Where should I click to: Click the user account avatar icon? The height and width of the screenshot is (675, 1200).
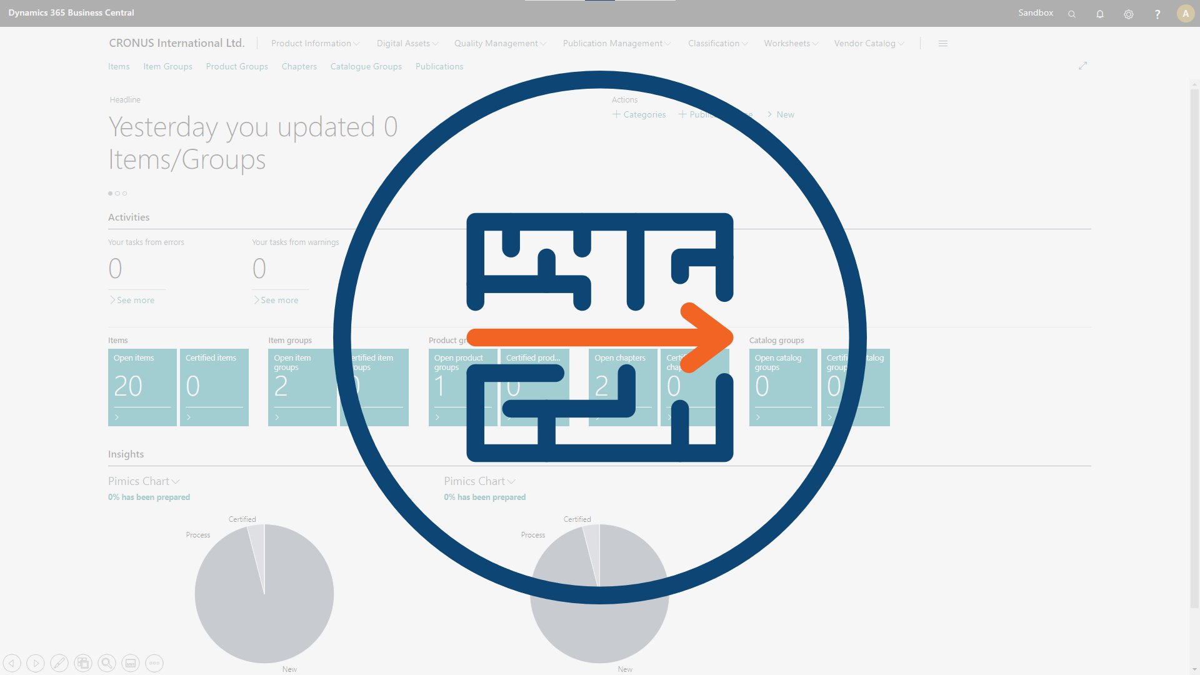point(1185,12)
